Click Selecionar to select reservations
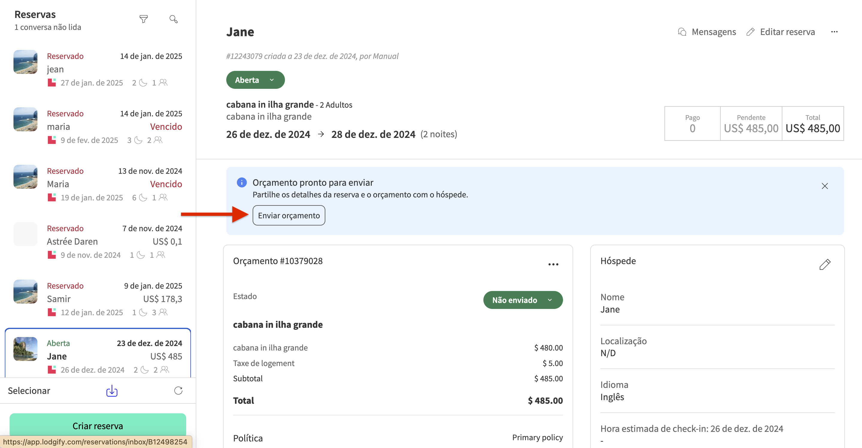The width and height of the screenshot is (862, 448). 29,391
